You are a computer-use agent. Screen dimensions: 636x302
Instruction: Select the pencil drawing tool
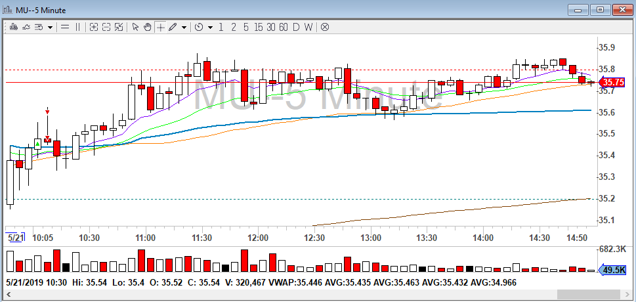coord(173,27)
